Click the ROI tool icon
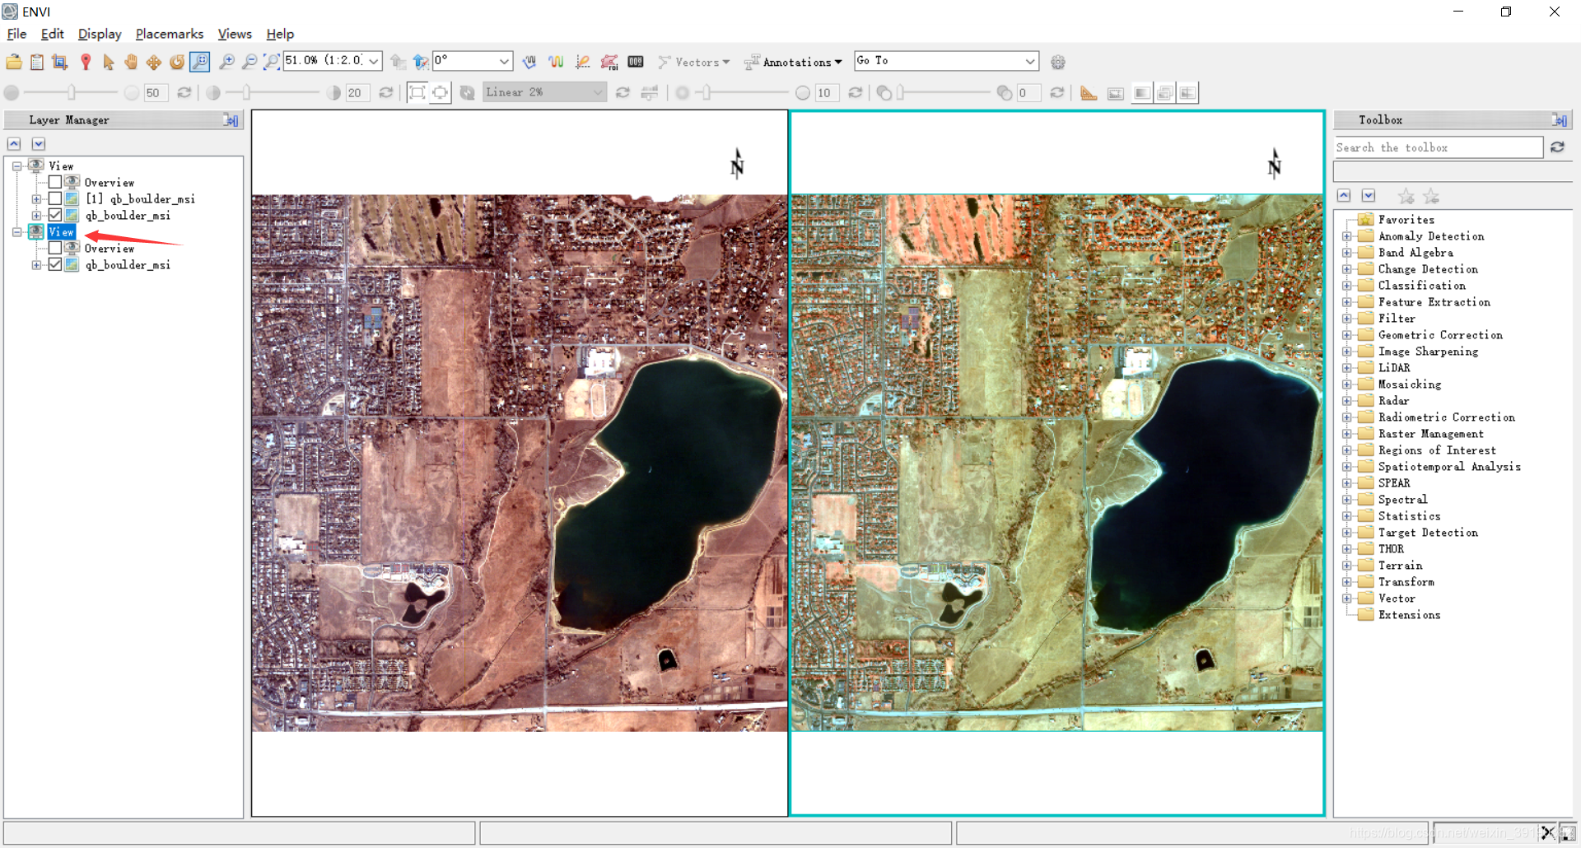 pyautogui.click(x=609, y=62)
